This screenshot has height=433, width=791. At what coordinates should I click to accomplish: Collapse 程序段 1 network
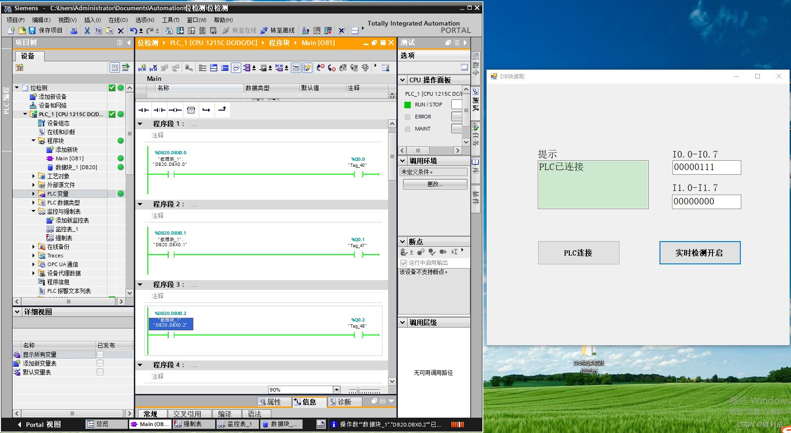[140, 124]
